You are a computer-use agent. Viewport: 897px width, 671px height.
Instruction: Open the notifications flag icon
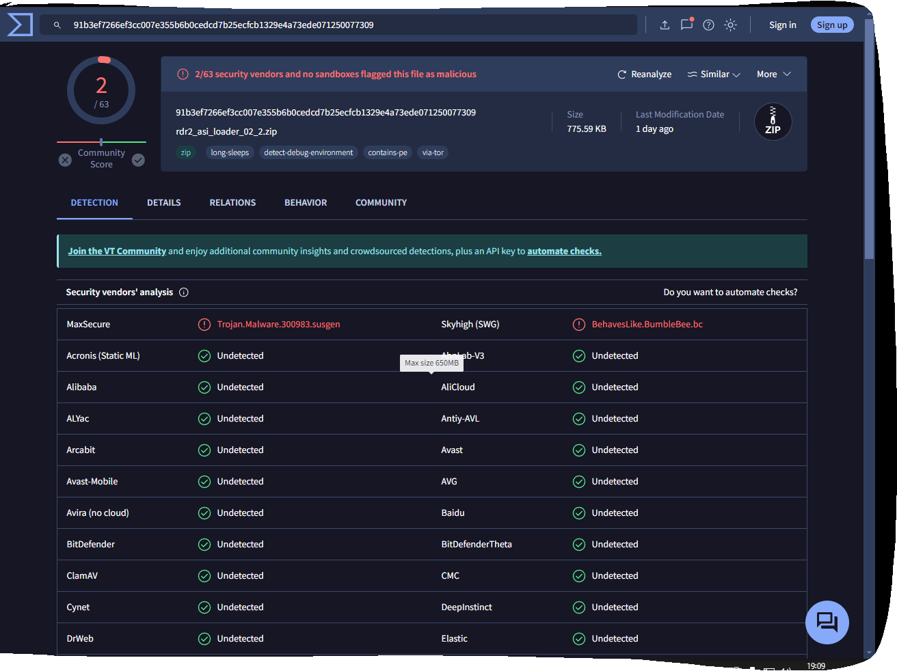(x=686, y=25)
